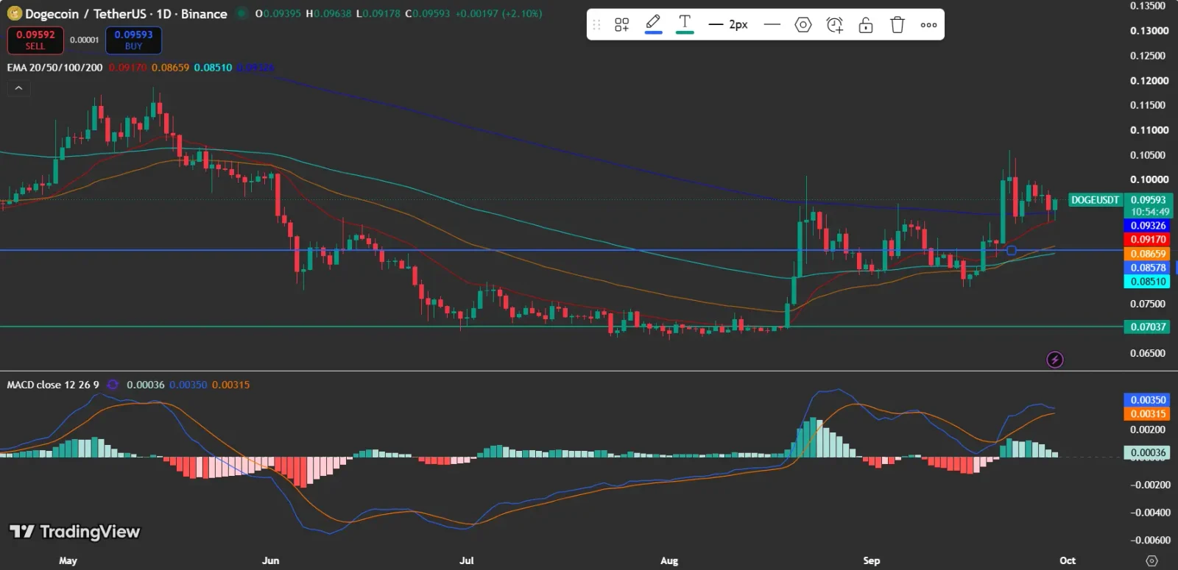Viewport: 1178px width, 570px height.
Task: Click the blue BUY button at 0.09593
Action: coord(133,40)
